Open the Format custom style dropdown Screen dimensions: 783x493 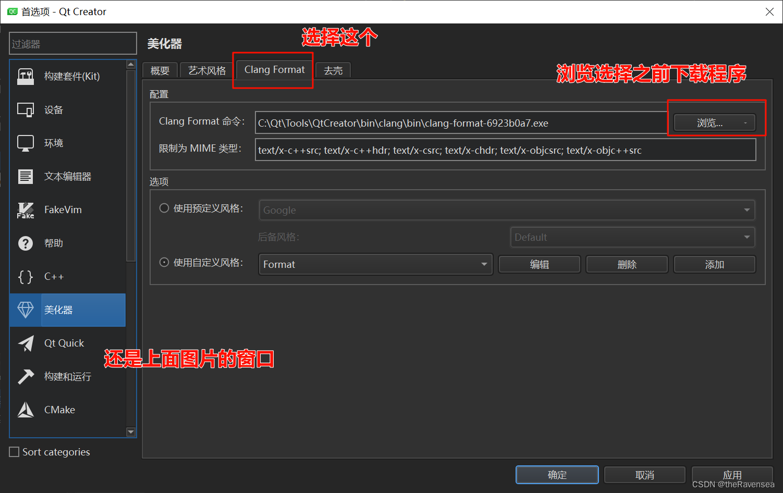(375, 264)
